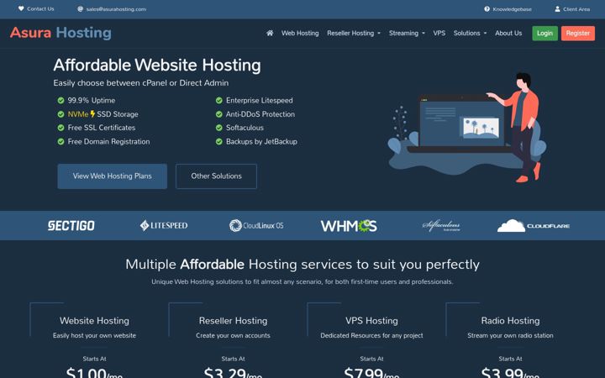Click the laptop and person illustration

[x=467, y=128]
